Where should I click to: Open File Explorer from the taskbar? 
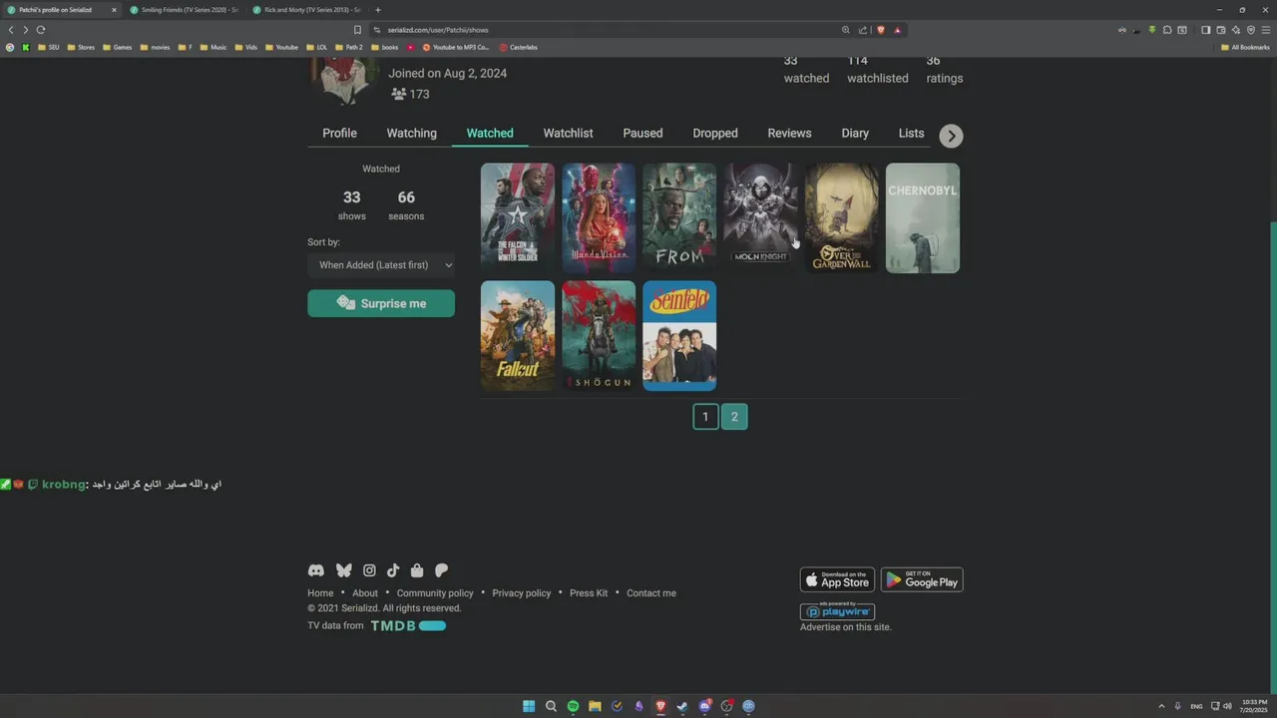[595, 706]
